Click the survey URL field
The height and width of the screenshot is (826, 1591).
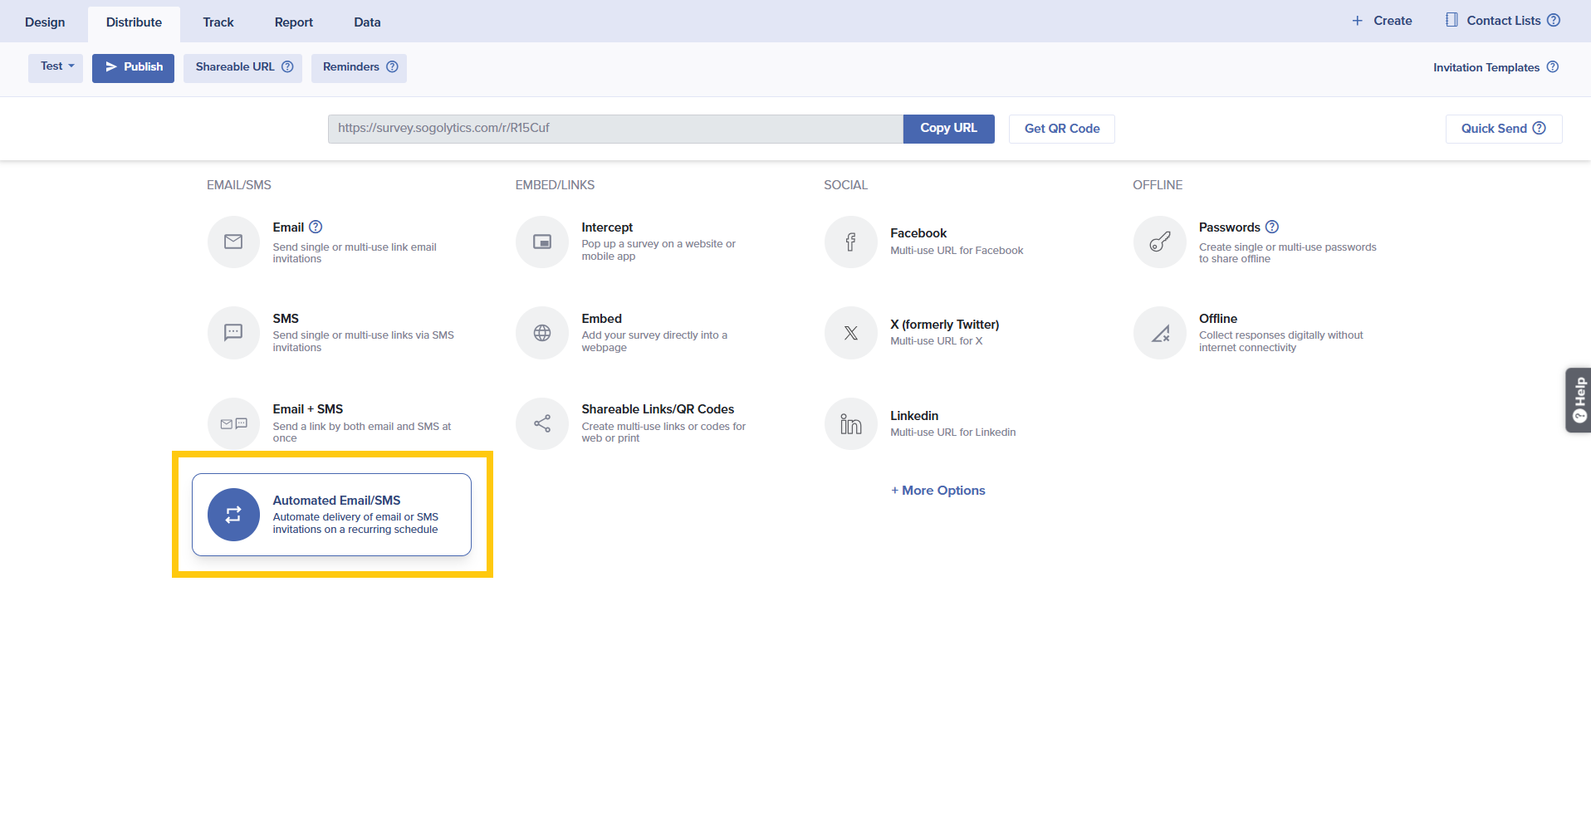(x=614, y=129)
